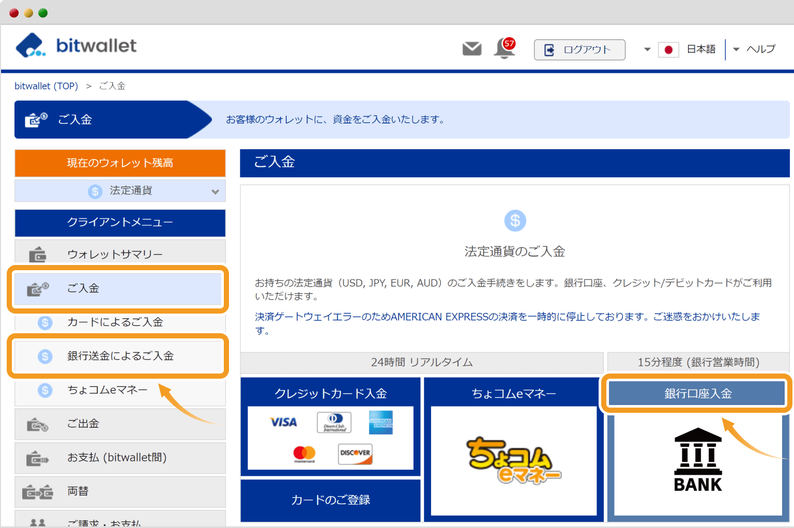Open カードによるご入金 submenu item

tap(120, 322)
